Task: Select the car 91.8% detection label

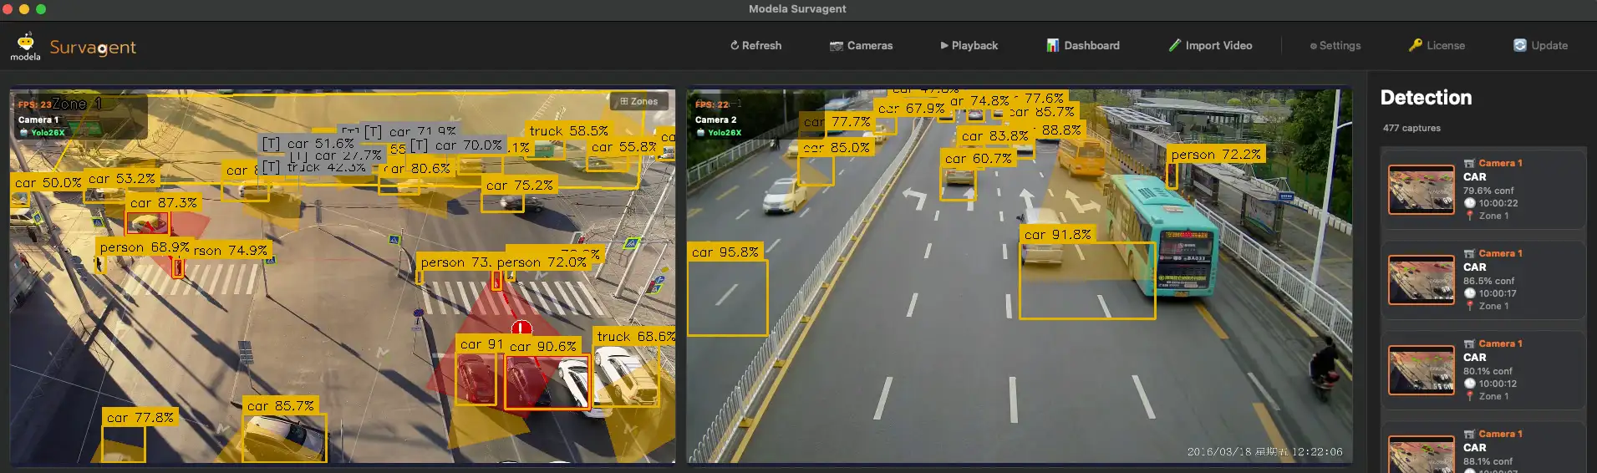Action: click(1058, 235)
